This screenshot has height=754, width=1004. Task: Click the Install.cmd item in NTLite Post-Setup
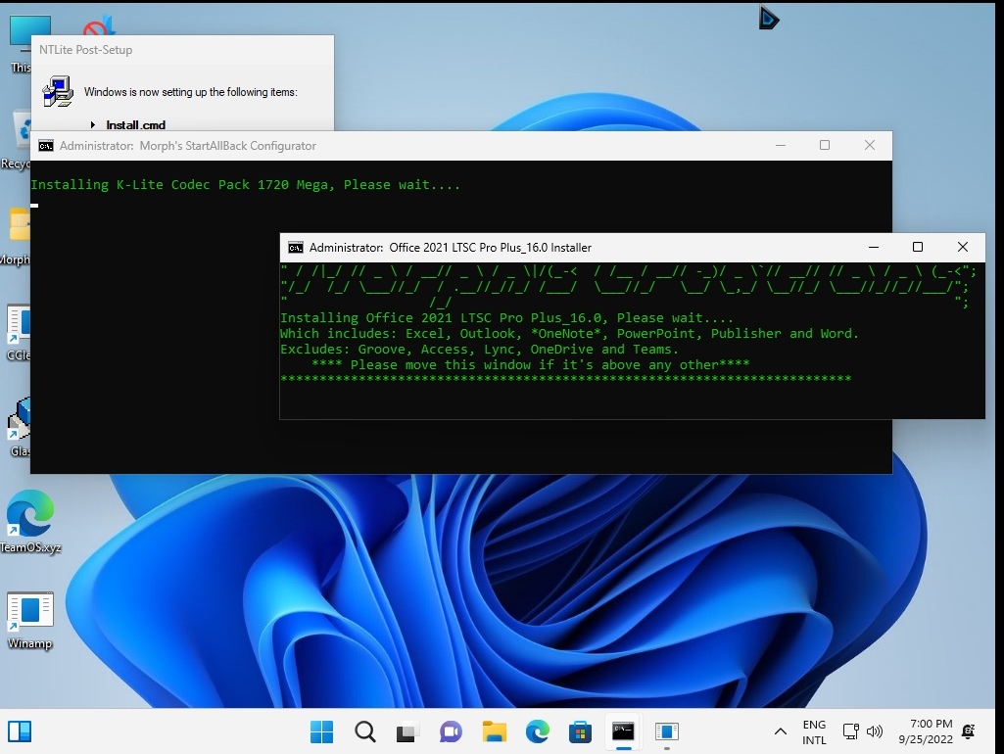[135, 124]
